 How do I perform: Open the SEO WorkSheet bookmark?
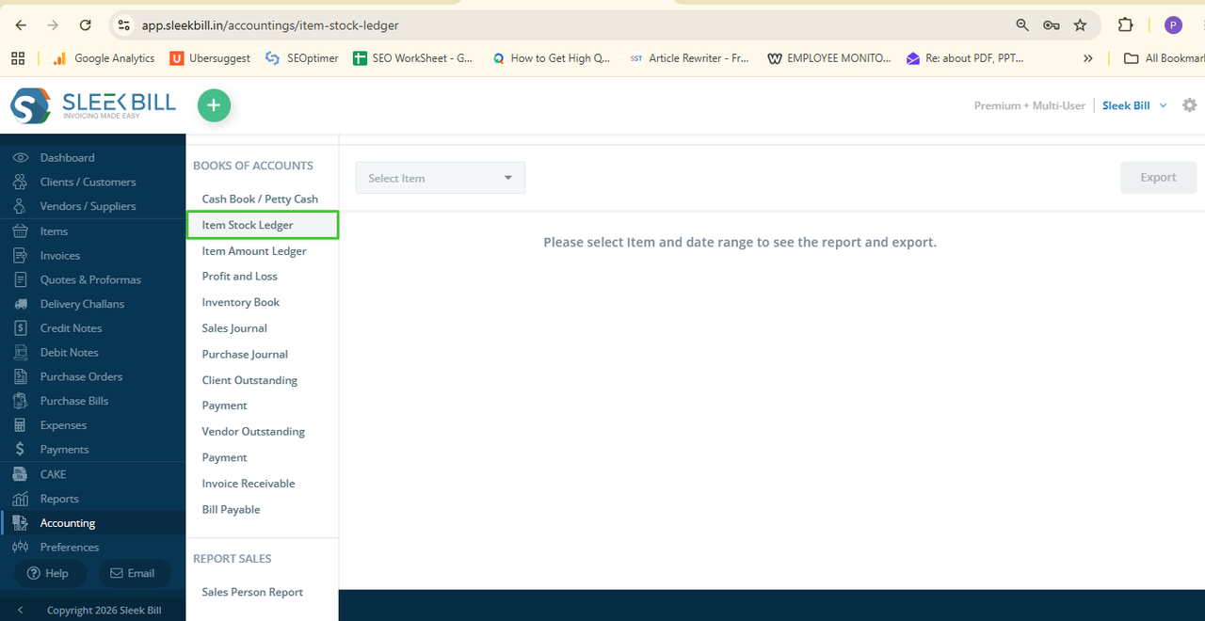coord(413,58)
